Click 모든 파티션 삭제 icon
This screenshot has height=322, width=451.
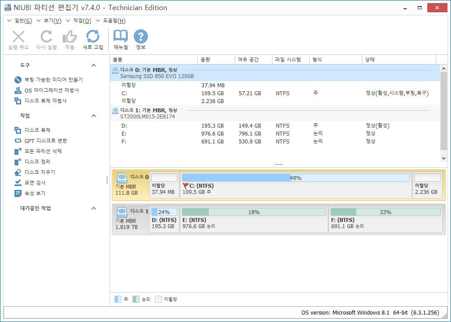[18, 151]
